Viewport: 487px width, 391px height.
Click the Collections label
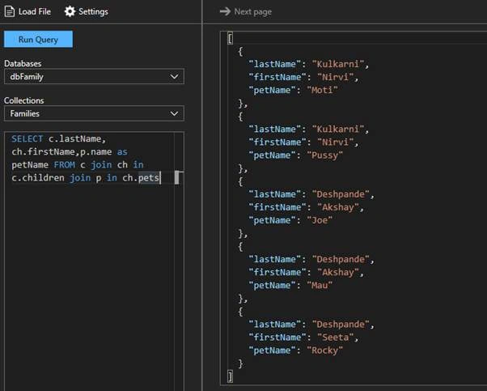[24, 100]
